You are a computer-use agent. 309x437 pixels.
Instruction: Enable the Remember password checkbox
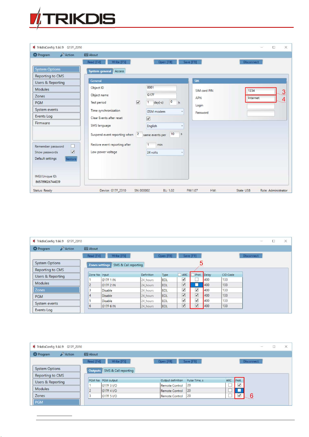(73, 146)
